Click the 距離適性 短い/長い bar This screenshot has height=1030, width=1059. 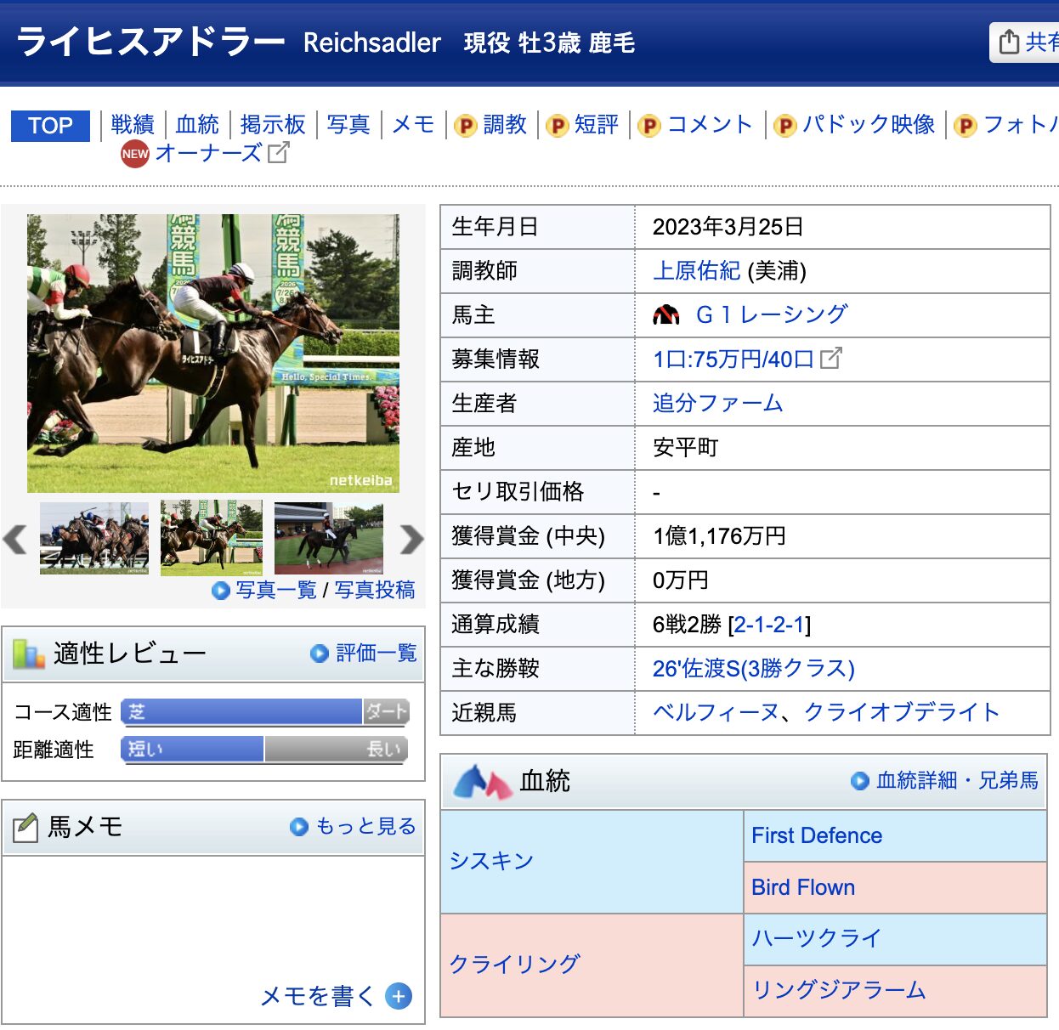pyautogui.click(x=265, y=750)
